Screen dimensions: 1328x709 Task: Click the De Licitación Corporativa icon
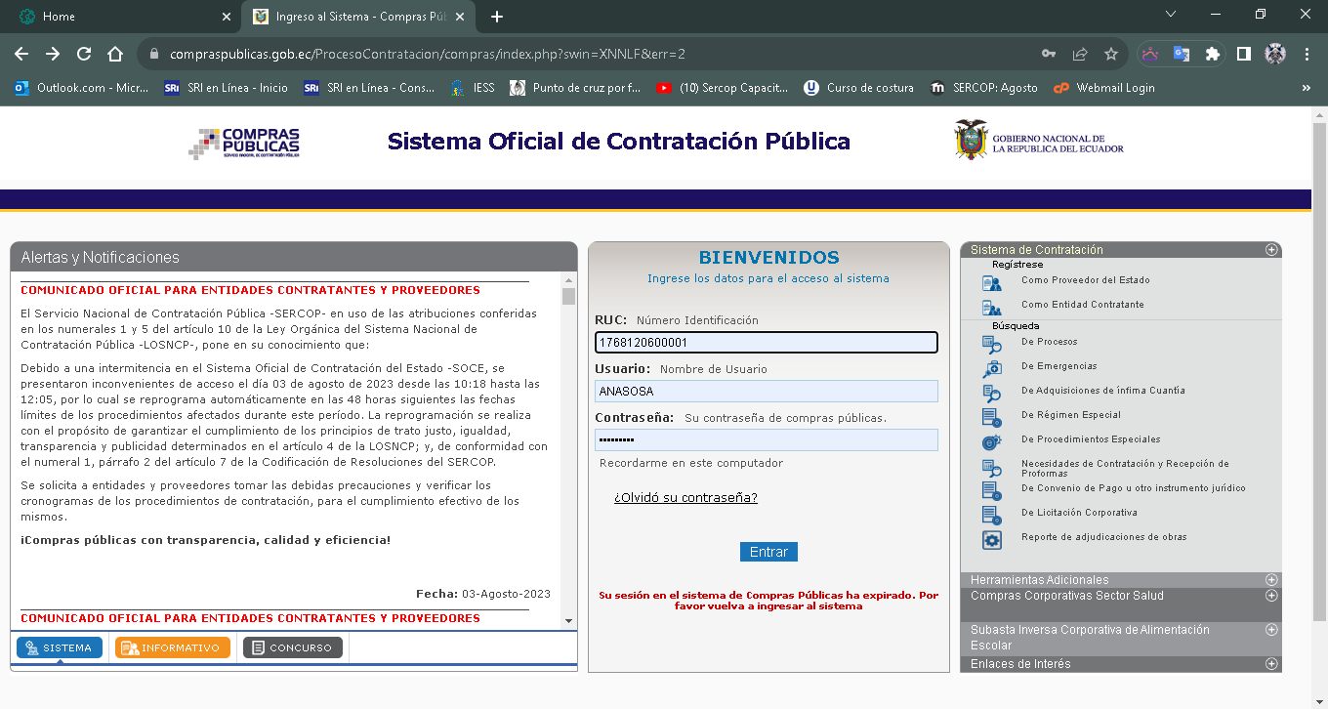tap(991, 515)
